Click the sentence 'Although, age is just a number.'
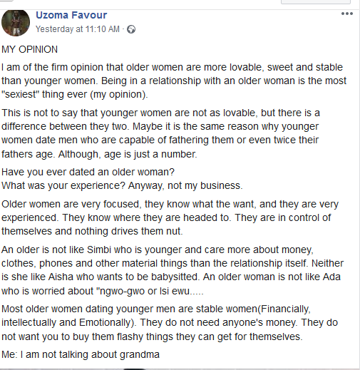 [x=128, y=154]
